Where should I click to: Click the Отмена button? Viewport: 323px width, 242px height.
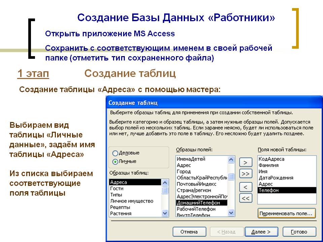click(189, 232)
